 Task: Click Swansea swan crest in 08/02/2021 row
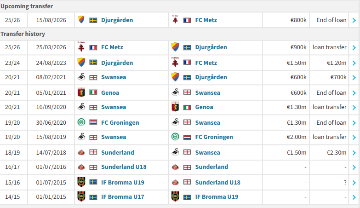click(x=81, y=76)
